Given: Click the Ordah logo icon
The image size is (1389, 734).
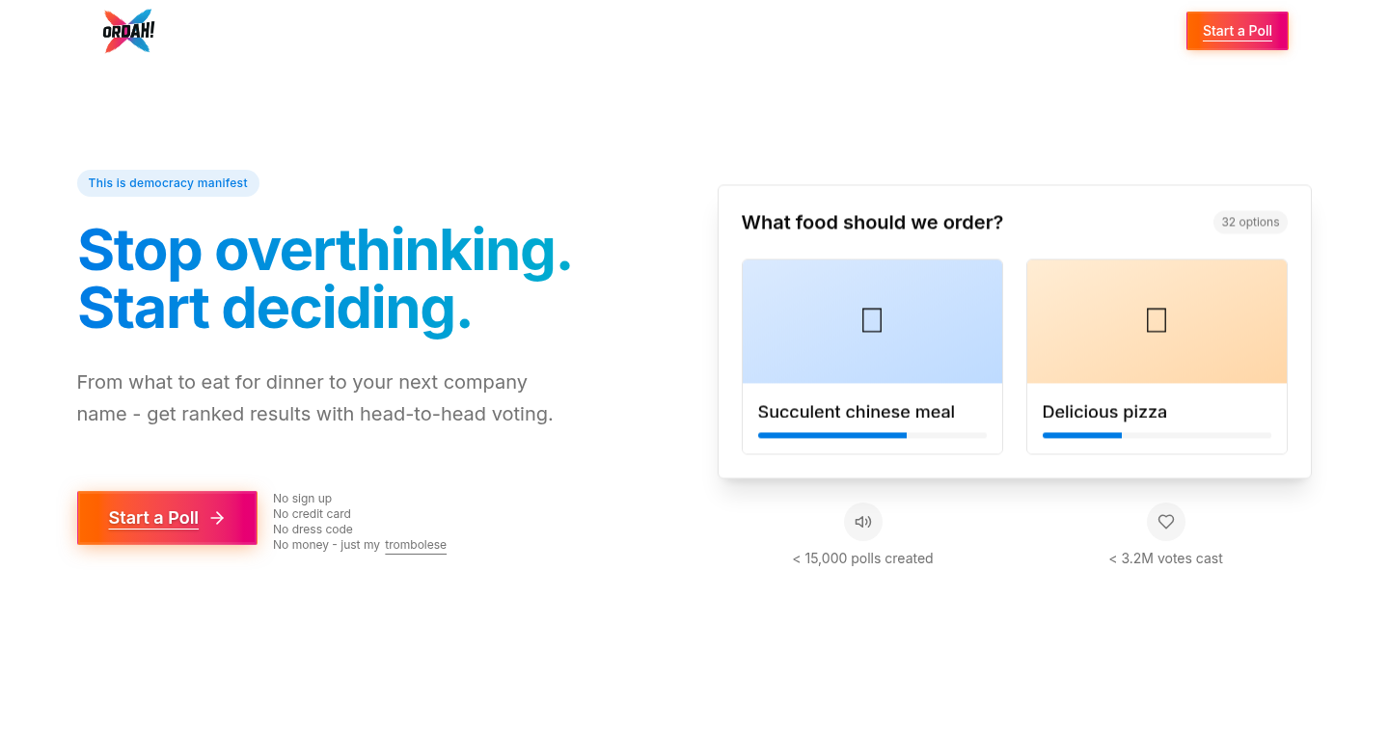Looking at the screenshot, I should (128, 31).
